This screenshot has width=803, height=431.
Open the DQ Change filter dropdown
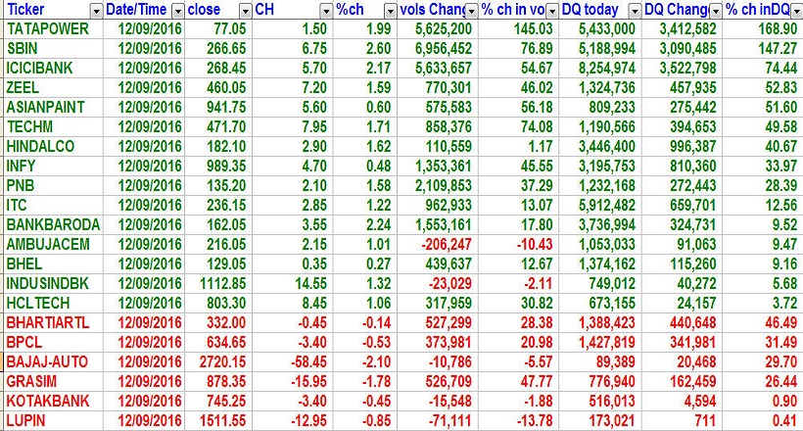pos(715,10)
